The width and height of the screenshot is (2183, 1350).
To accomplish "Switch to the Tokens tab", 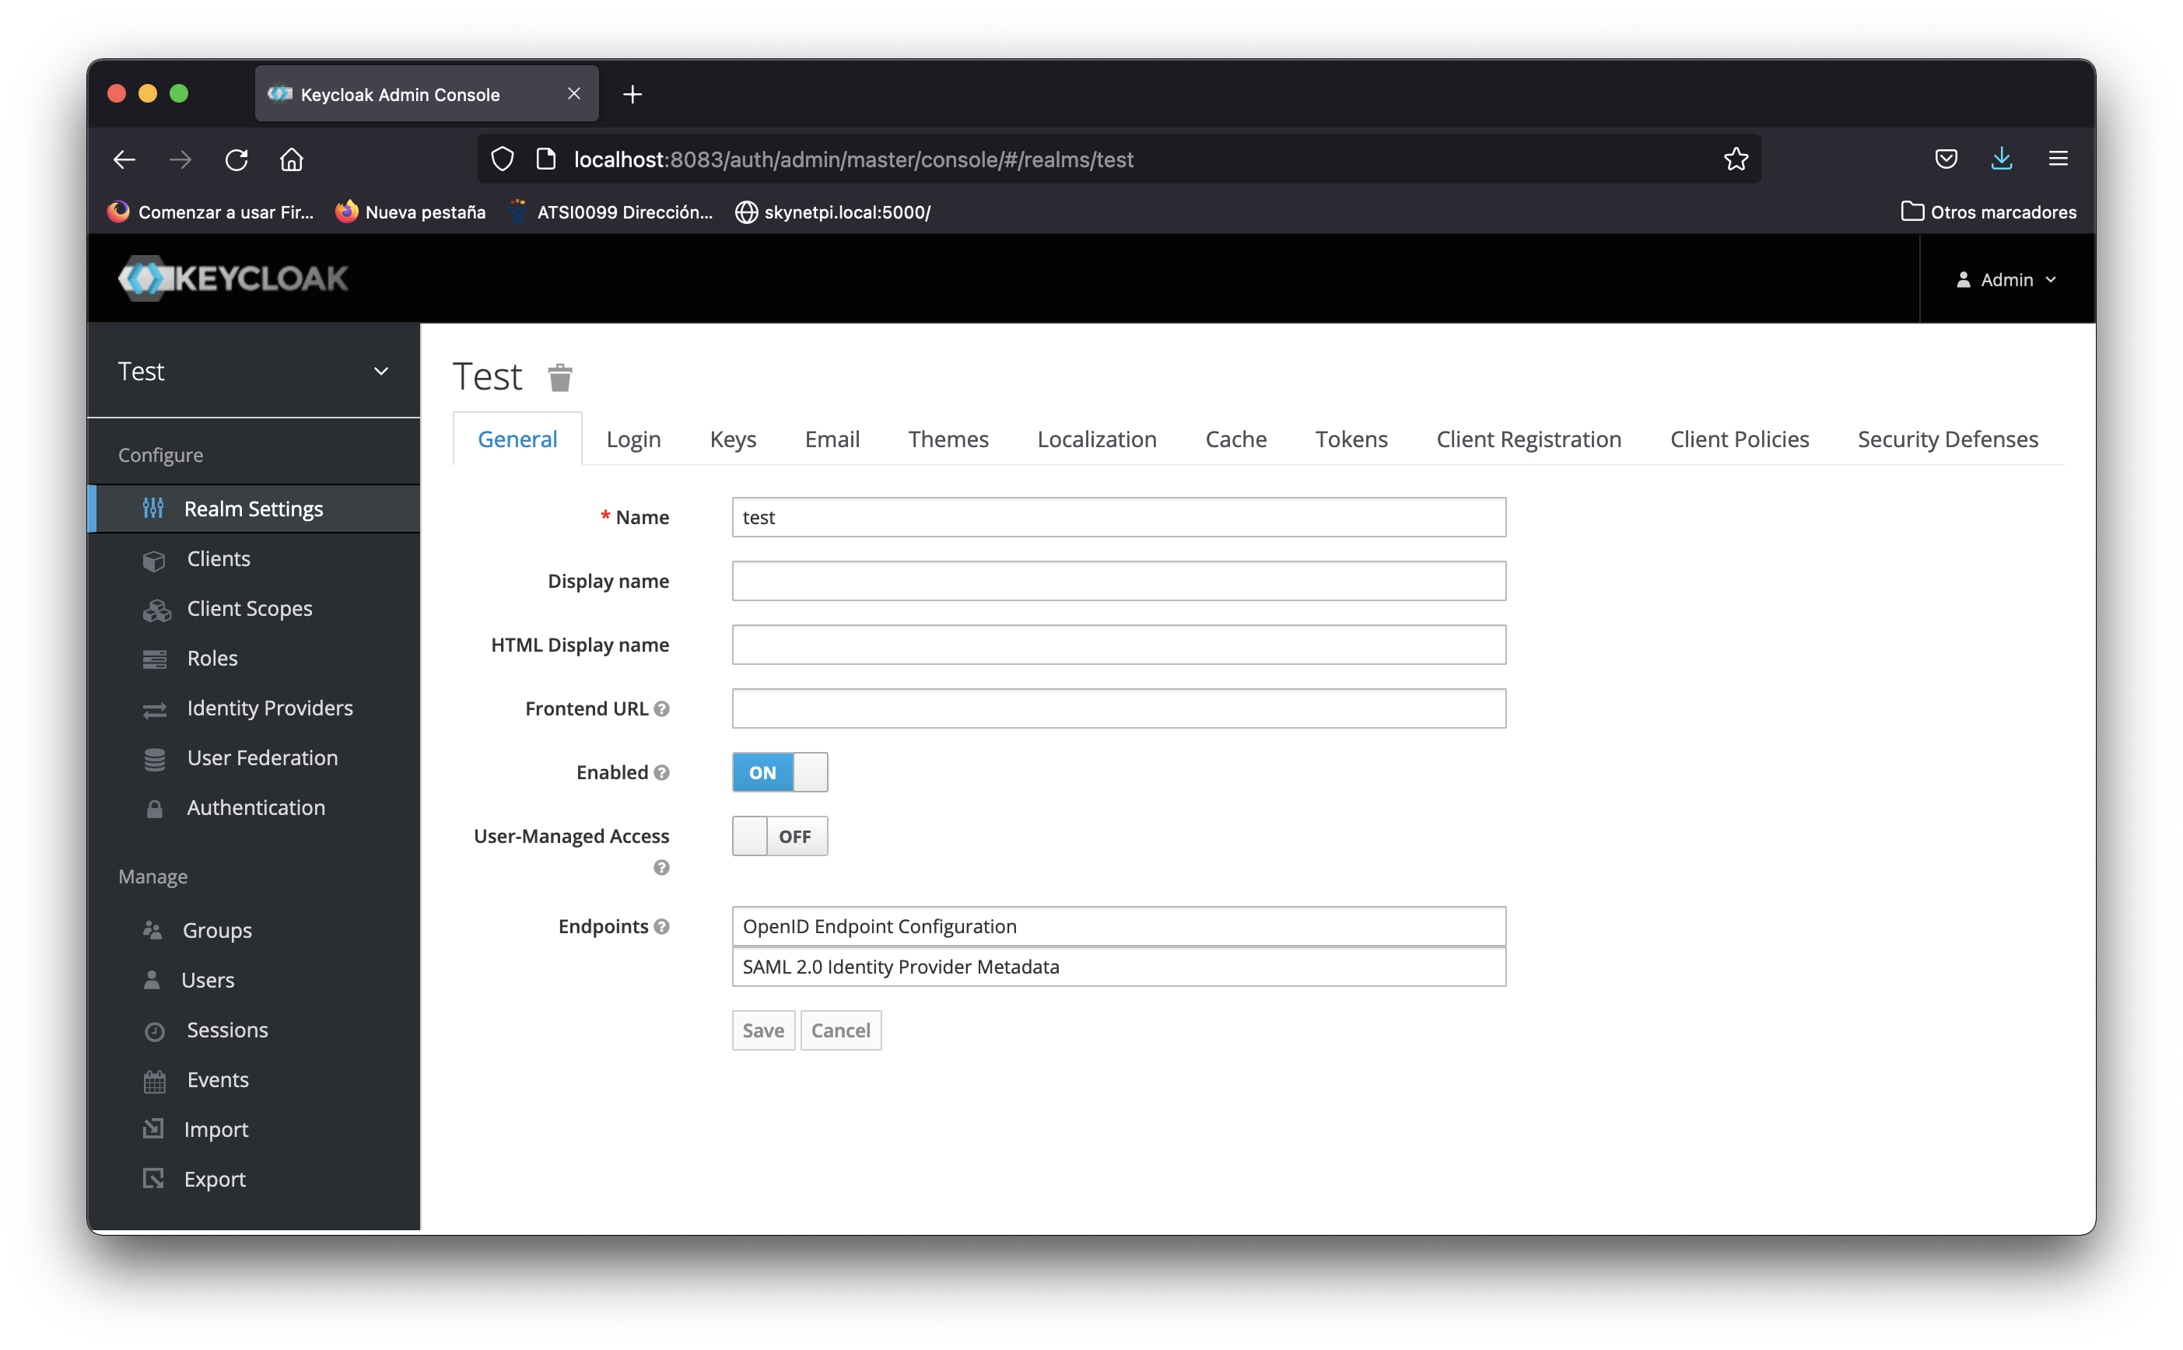I will point(1351,439).
